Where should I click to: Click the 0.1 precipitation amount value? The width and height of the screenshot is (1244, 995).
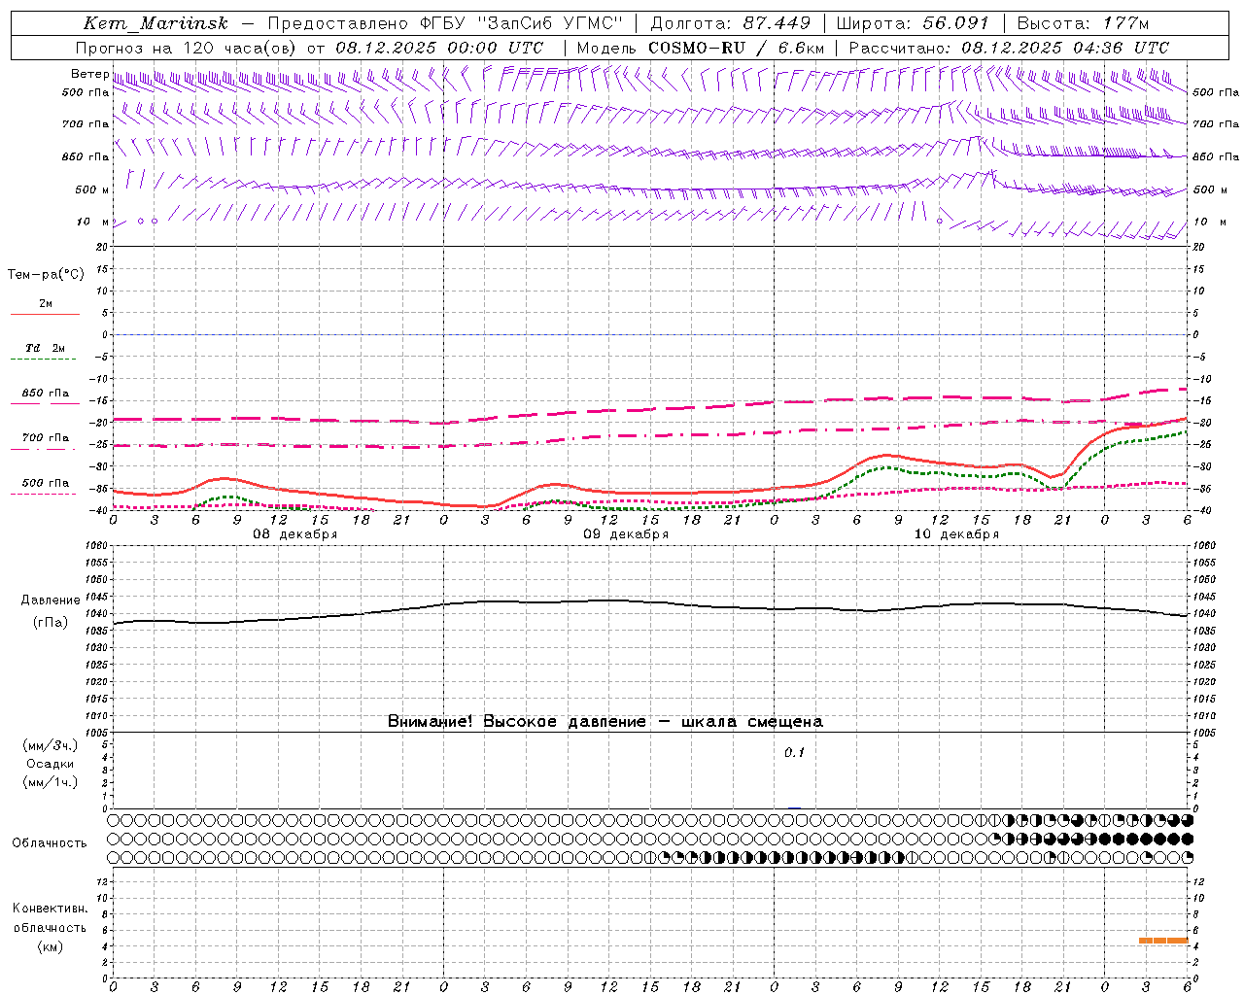[794, 753]
